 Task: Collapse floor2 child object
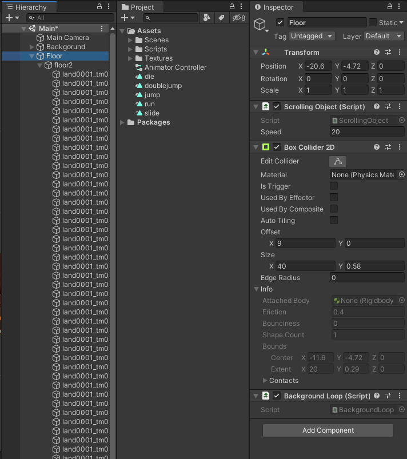tap(40, 65)
